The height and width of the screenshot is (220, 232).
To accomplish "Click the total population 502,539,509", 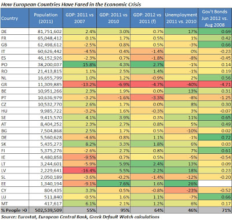I will click(46, 210).
